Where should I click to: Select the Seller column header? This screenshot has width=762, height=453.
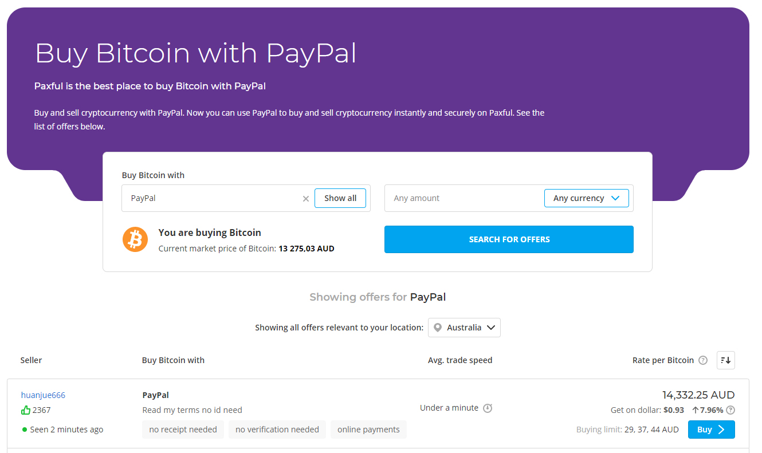coord(30,360)
